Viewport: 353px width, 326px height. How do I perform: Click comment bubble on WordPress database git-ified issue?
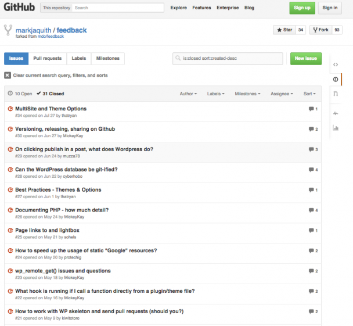coord(311,170)
